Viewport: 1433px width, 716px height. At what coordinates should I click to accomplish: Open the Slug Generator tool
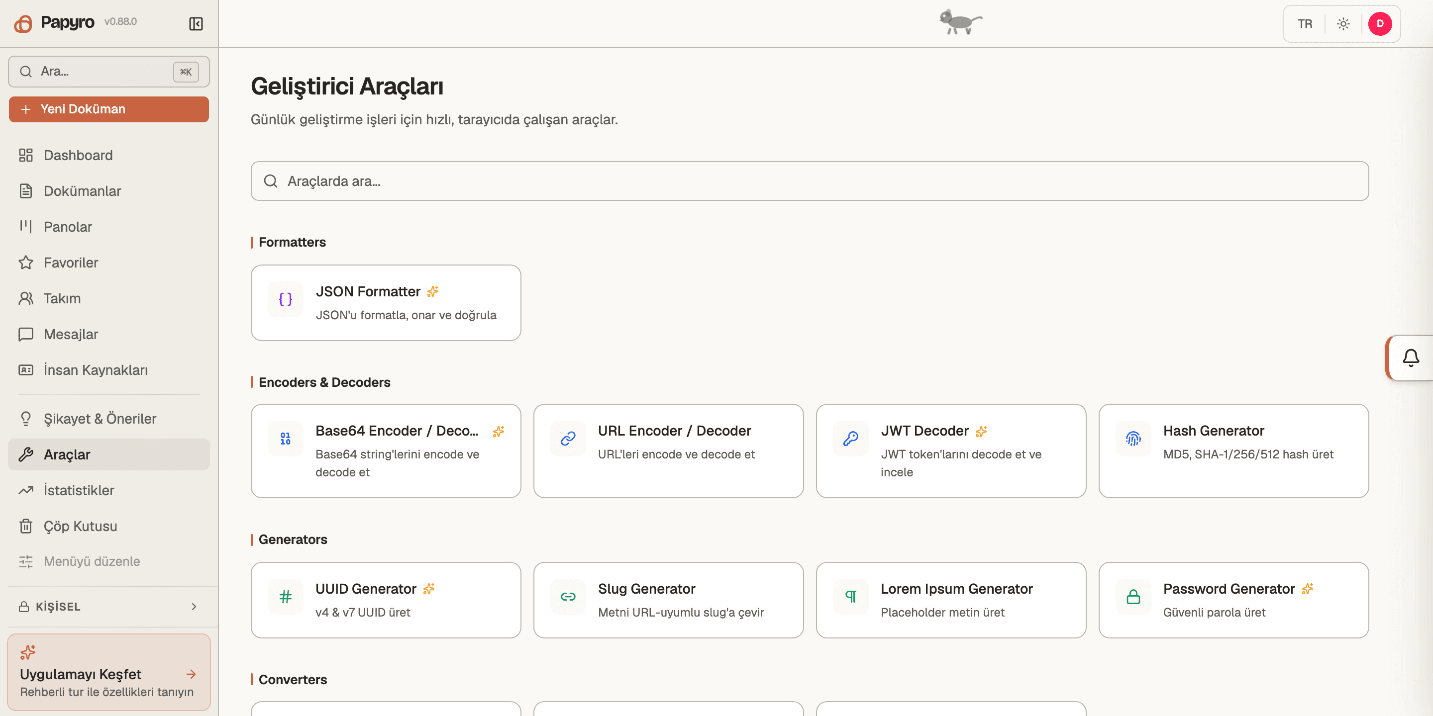coord(668,600)
